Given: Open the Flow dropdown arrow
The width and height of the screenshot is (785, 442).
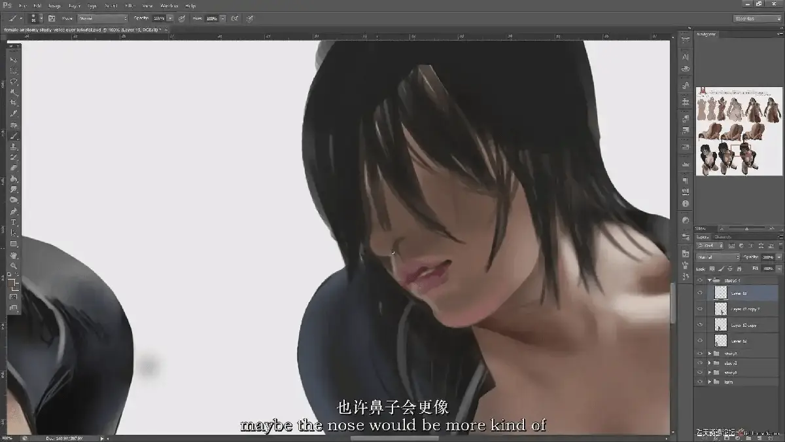Looking at the screenshot, I should pyautogui.click(x=223, y=18).
